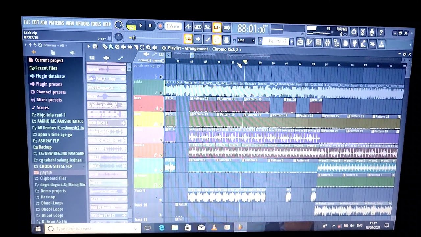Adjust the main volume knob
The width and height of the screenshot is (421, 237).
118,25
